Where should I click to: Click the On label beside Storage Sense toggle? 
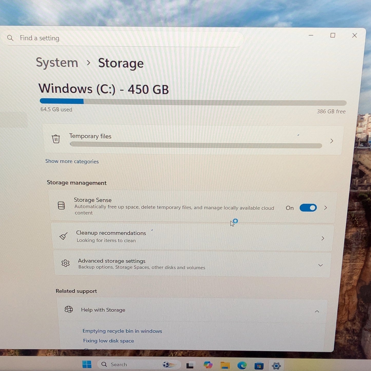(290, 208)
